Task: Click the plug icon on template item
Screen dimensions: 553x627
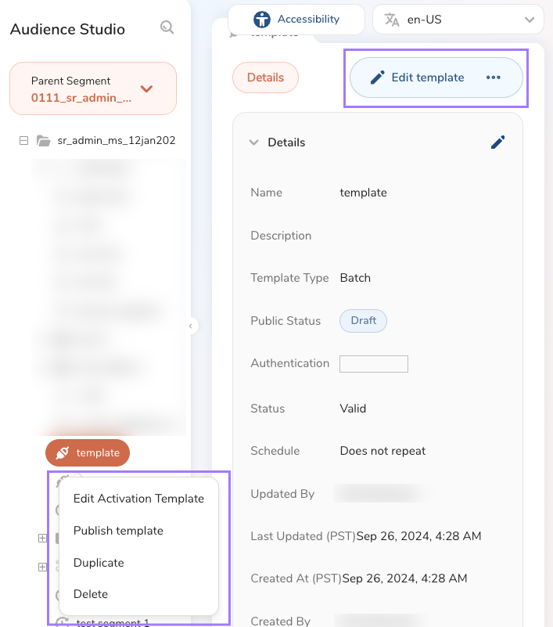Action: pyautogui.click(x=63, y=452)
